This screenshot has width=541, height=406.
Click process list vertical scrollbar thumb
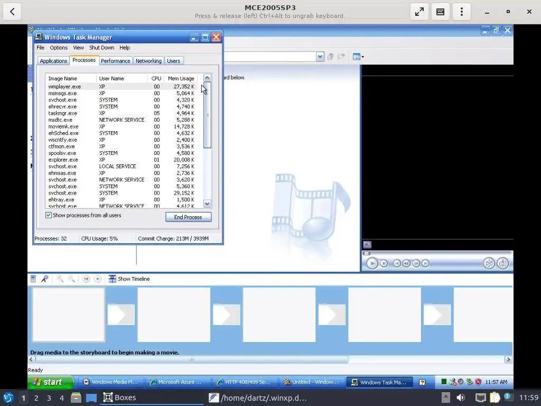tap(207, 115)
